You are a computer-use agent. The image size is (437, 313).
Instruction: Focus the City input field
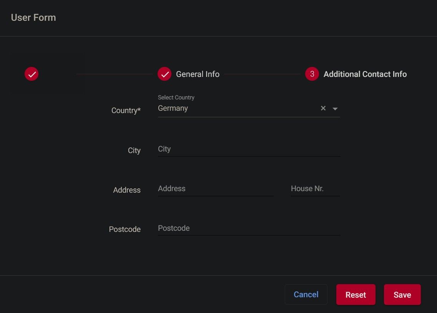249,149
